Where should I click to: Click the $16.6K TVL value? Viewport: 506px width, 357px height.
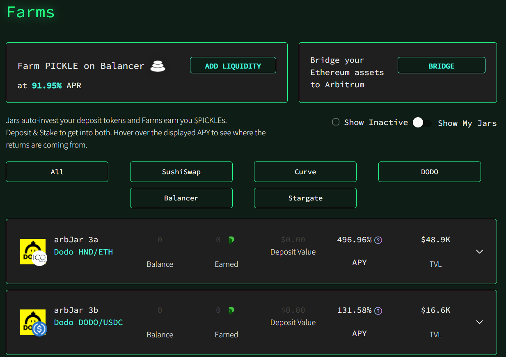(435, 310)
